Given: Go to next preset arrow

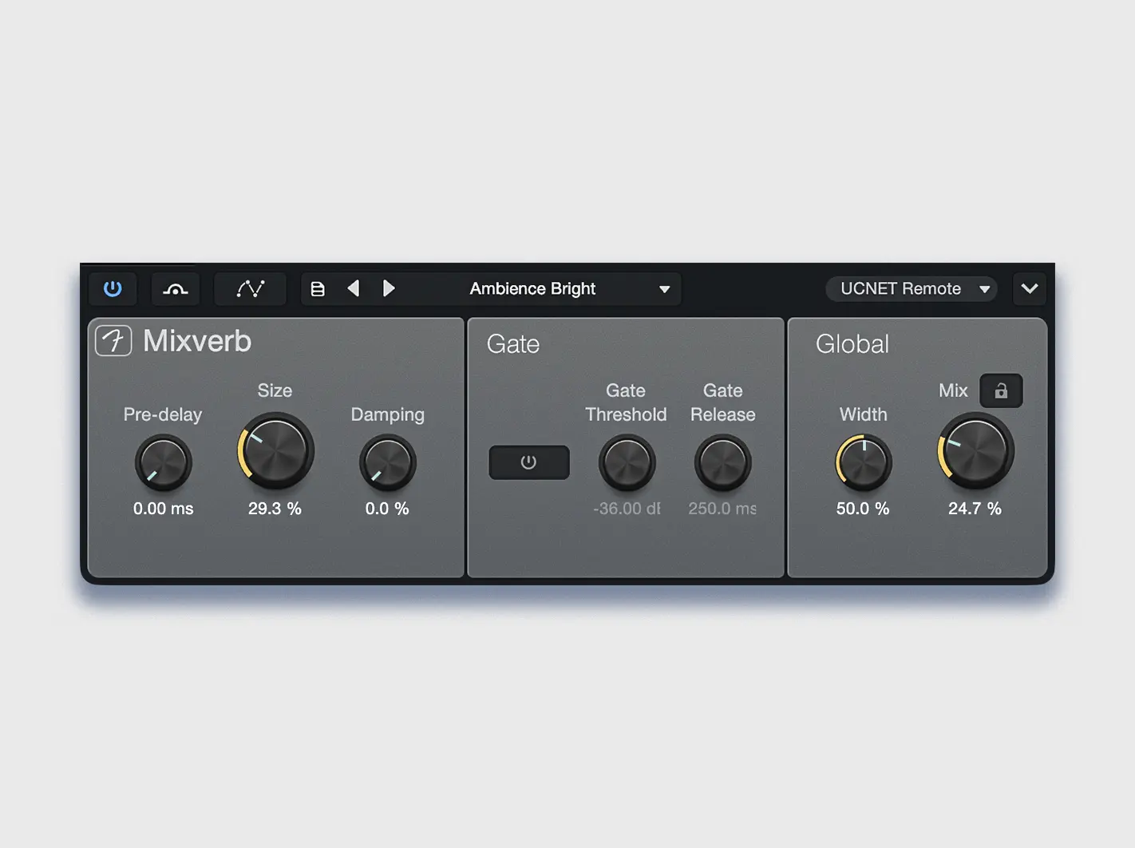Looking at the screenshot, I should (389, 288).
